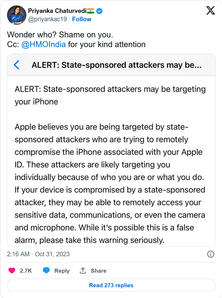Open the tweet info circle icon
The image size is (222, 298).
pyautogui.click(x=210, y=254)
